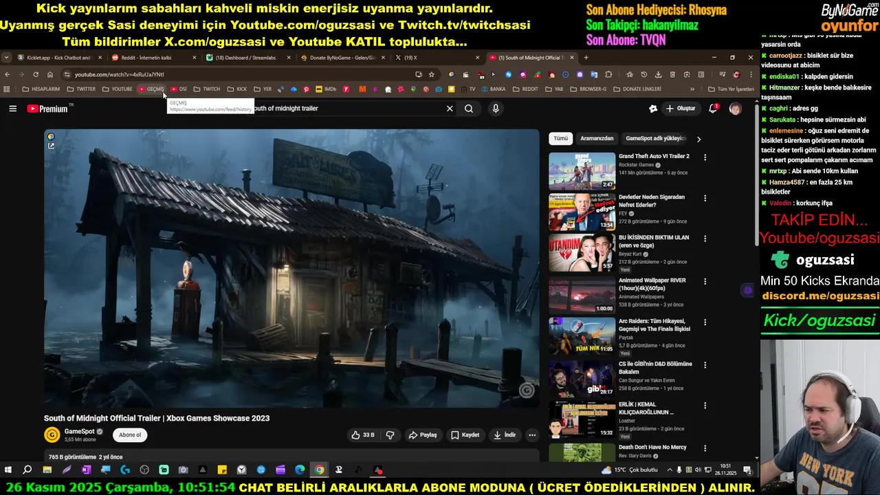Subscribe to GameSpot with Abone ol
This screenshot has height=495, width=880.
coord(130,435)
